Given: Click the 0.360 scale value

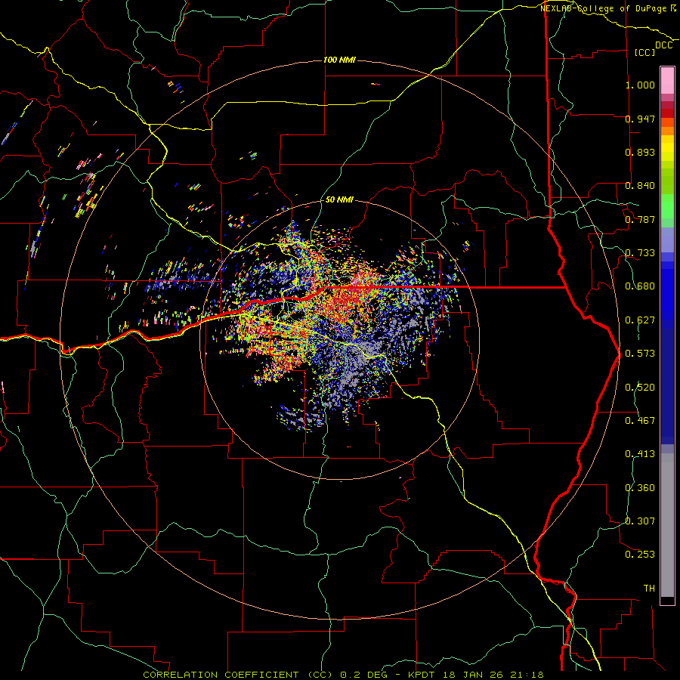Looking at the screenshot, I should click(x=640, y=488).
